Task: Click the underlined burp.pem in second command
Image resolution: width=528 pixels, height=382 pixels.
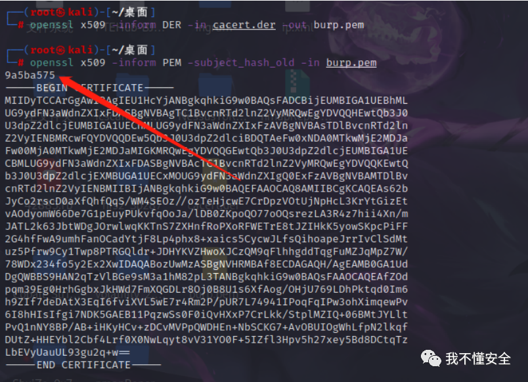Action: coord(351,62)
